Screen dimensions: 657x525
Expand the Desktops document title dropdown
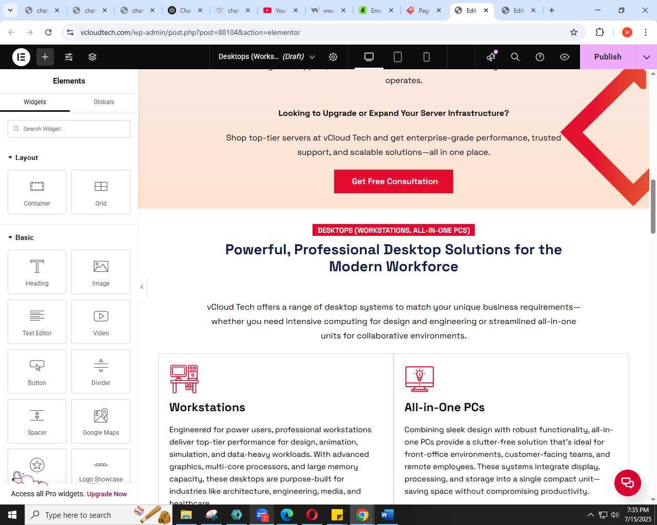coord(312,57)
